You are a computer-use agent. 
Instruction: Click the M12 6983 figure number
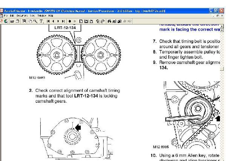(37, 78)
